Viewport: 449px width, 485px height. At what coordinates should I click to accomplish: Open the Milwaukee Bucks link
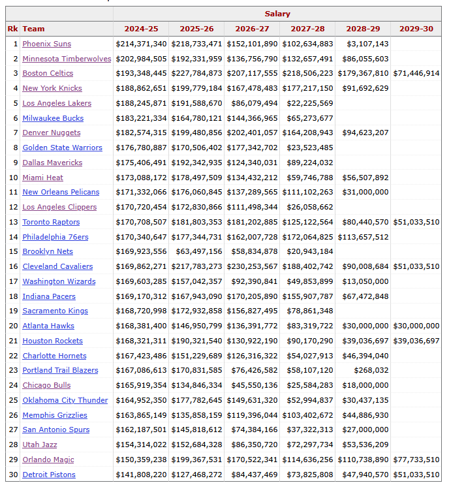coord(53,118)
